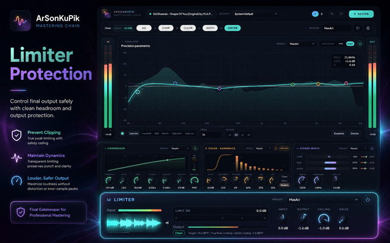Click the Limiter bars icon beside title

click(x=109, y=200)
